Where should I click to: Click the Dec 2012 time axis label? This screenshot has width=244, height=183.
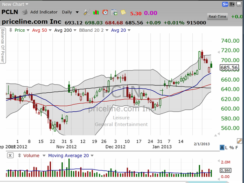[115, 147]
